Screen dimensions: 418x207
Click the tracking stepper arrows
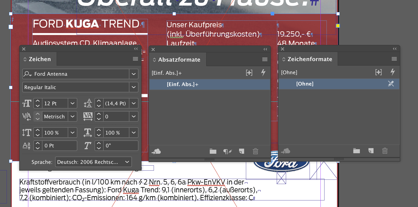pyautogui.click(x=99, y=116)
